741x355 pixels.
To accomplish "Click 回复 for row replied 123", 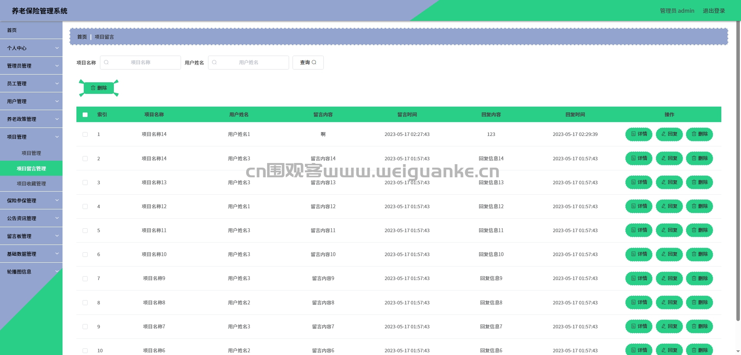I will coord(669,134).
